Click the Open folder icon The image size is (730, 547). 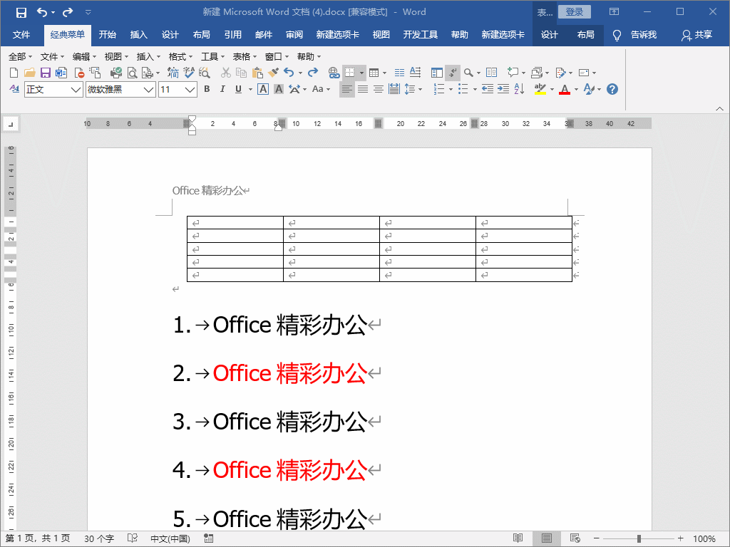pyautogui.click(x=29, y=73)
